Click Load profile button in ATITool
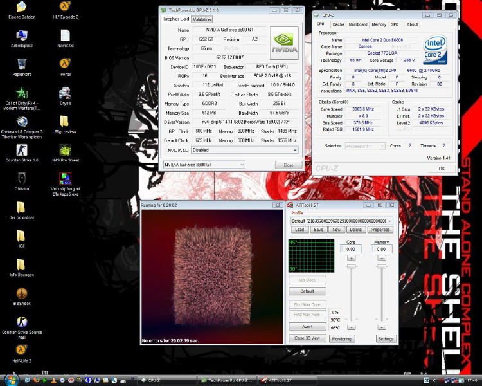This screenshot has width=482, height=386. (299, 230)
